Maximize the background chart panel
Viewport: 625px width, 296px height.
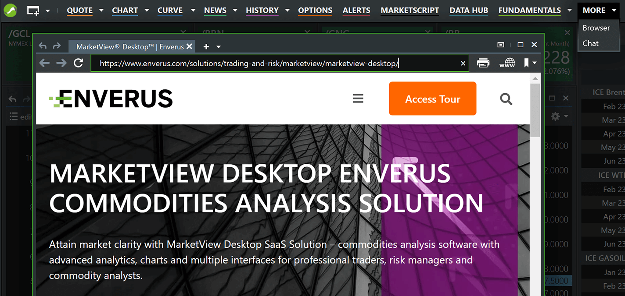coord(552,99)
